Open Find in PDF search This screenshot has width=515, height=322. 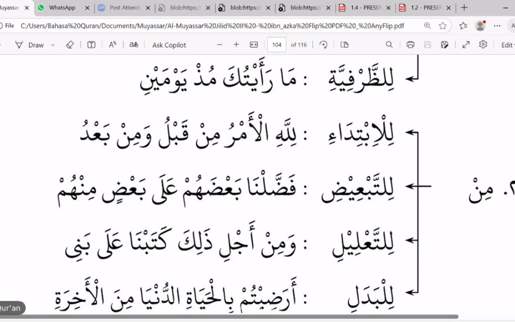(x=389, y=45)
